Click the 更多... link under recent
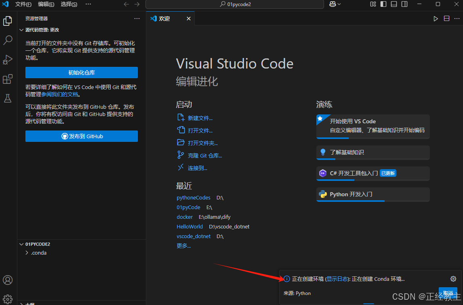 [x=184, y=246]
